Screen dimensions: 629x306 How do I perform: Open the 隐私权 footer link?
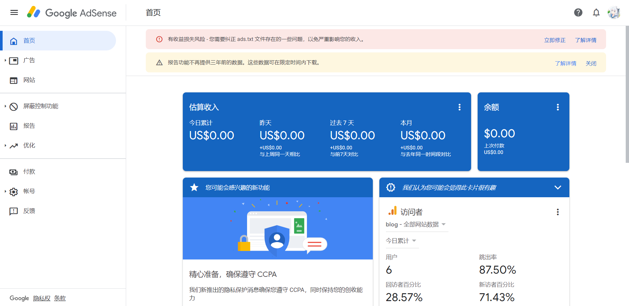click(42, 298)
